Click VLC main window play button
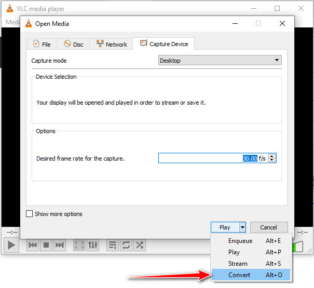The height and width of the screenshot is (288, 314). point(11,245)
